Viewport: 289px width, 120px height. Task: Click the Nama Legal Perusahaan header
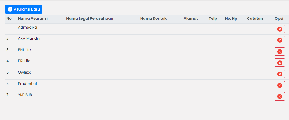click(x=90, y=19)
